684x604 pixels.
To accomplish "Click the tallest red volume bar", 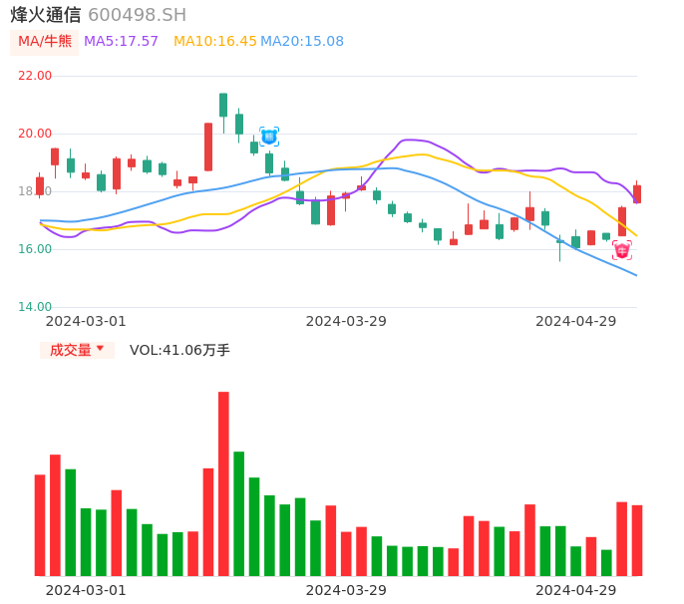I will pyautogui.click(x=223, y=483).
